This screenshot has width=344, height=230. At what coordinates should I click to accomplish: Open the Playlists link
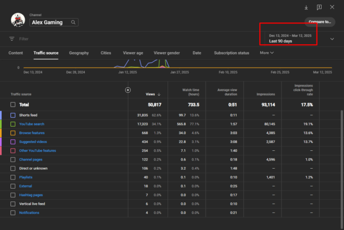(x=26, y=177)
